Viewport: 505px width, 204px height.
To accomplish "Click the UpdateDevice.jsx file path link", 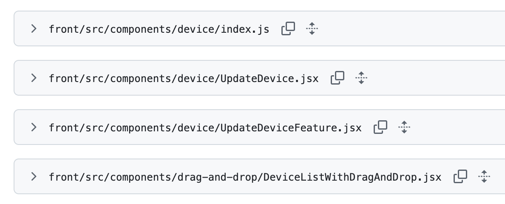I will [184, 79].
